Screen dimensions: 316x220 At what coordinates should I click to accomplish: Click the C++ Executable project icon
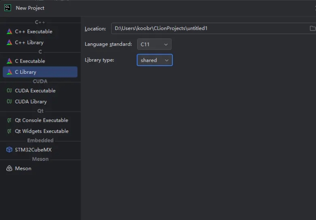point(9,31)
